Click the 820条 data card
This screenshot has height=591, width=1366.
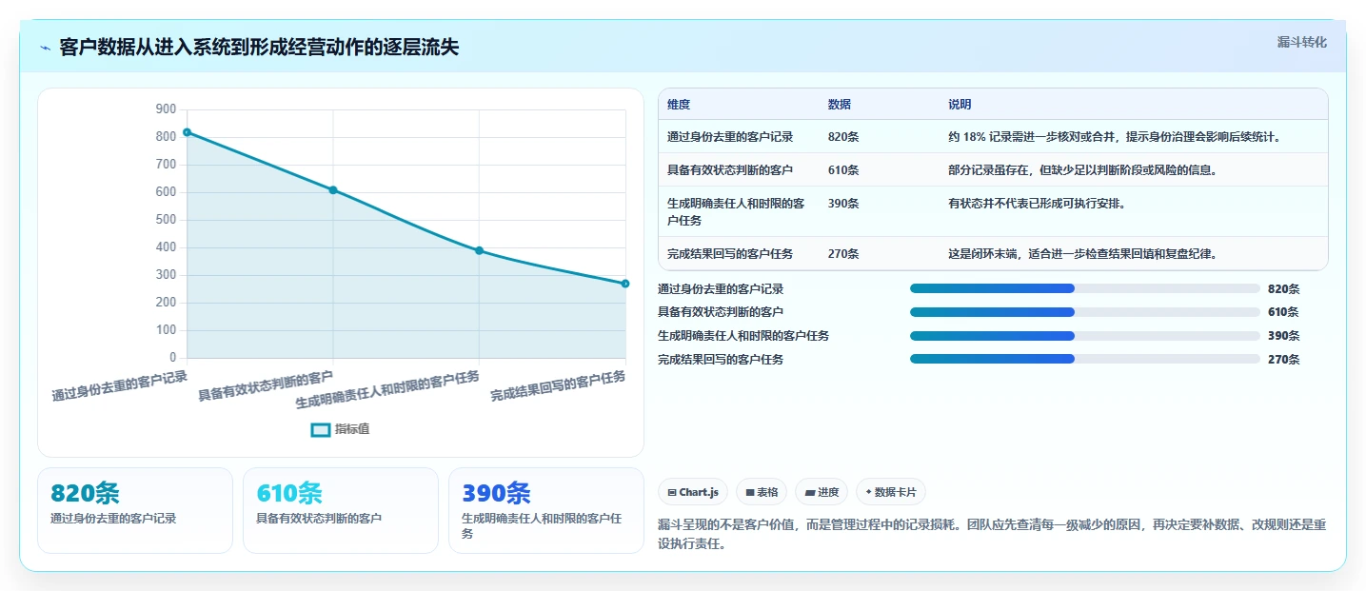tap(135, 510)
